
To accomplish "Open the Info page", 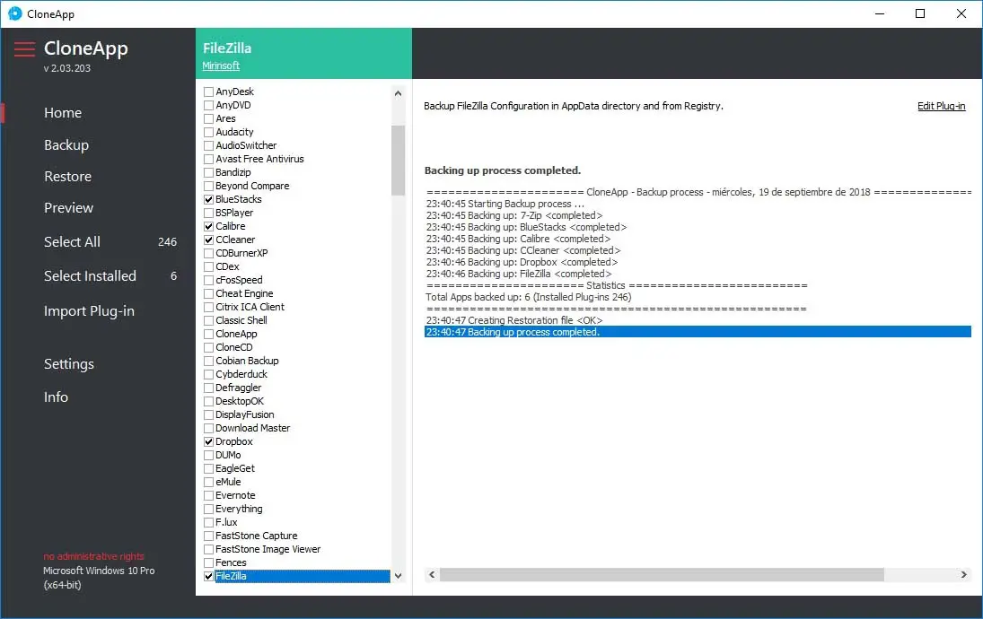I will (56, 397).
